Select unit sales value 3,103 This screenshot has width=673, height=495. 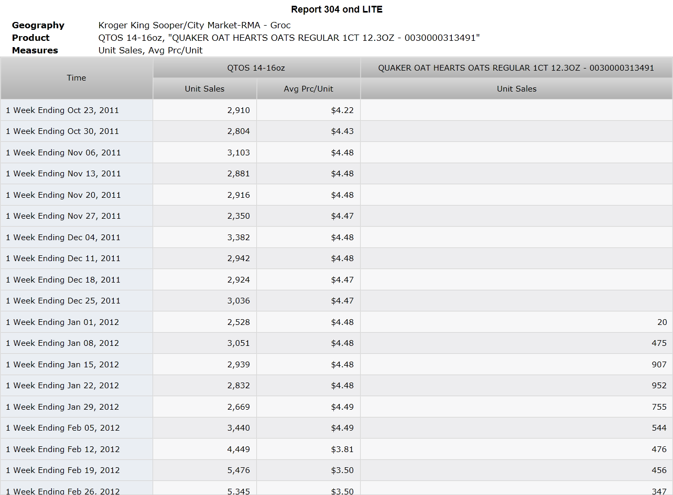238,153
